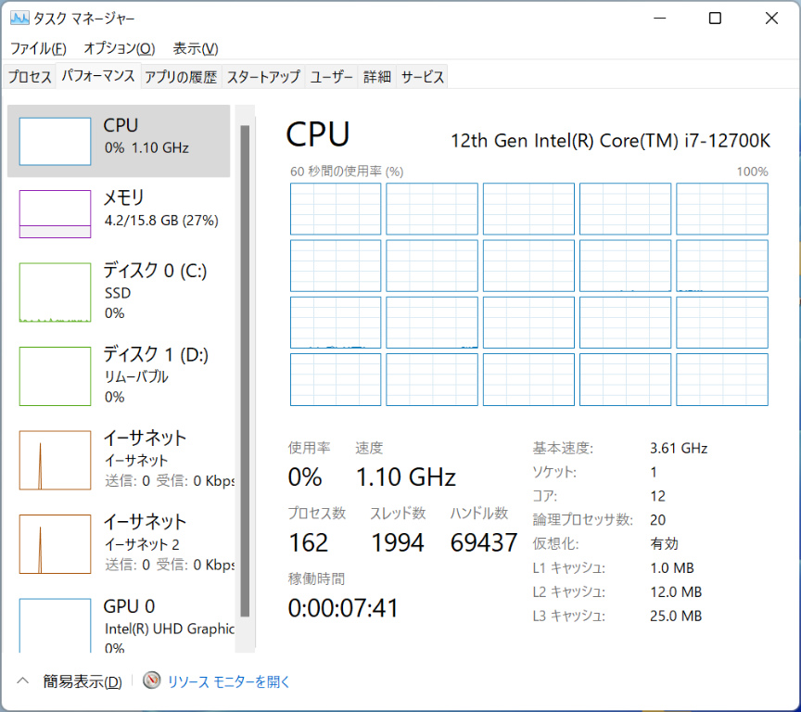Select the first Ethernet graph thumbnail
Screen dimensions: 801x712
pyautogui.click(x=55, y=459)
